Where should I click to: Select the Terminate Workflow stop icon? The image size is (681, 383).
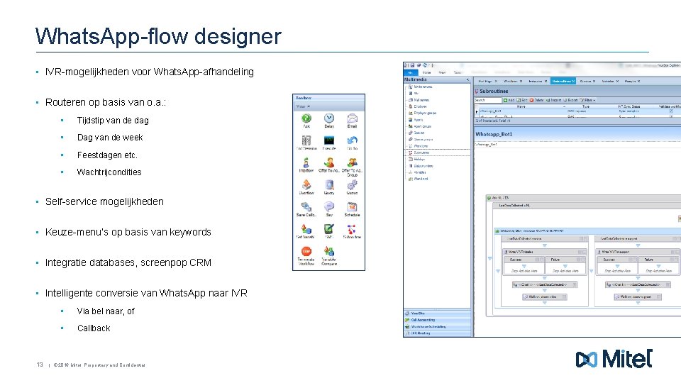coord(306,251)
